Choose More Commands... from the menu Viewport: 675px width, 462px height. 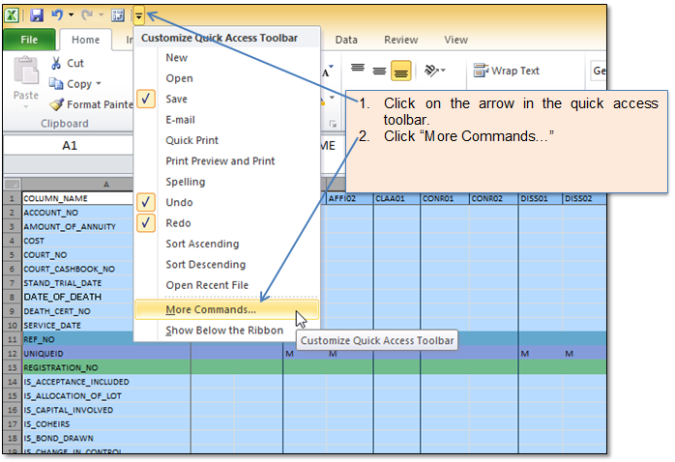tap(211, 310)
